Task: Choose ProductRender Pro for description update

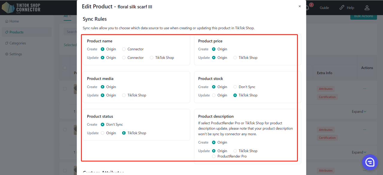Action: click(x=214, y=156)
